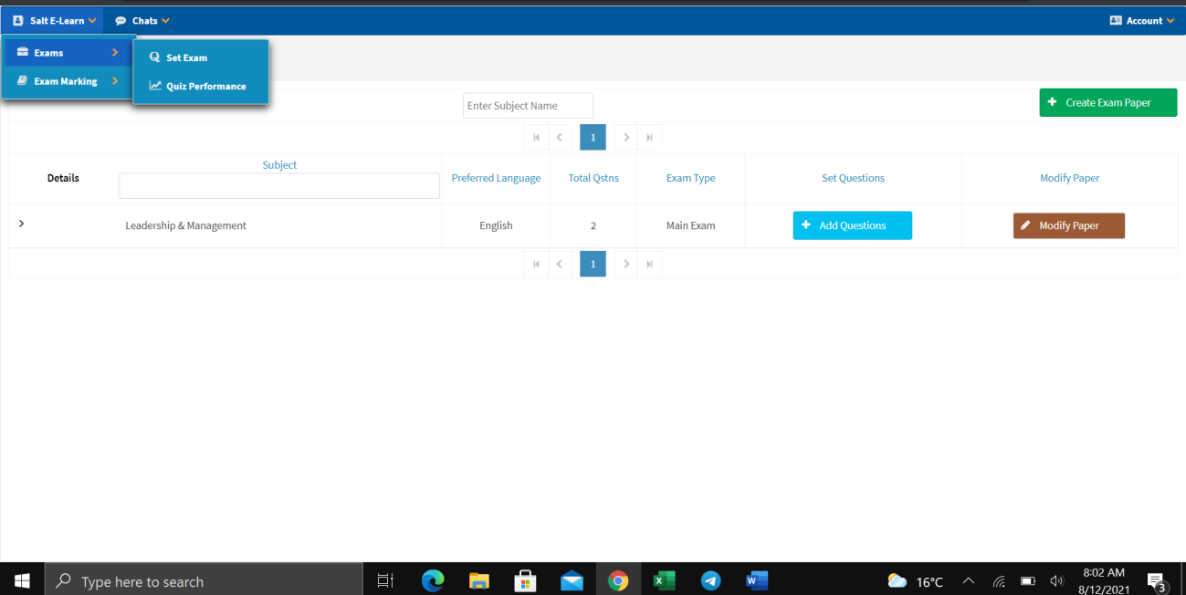Jump to last page in top pager
The width and height of the screenshot is (1186, 595).
[x=650, y=138]
